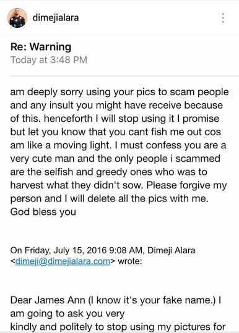Click the 'Today at 3:48 PM' timestamp
This screenshot has width=239, height=333.
[49, 60]
